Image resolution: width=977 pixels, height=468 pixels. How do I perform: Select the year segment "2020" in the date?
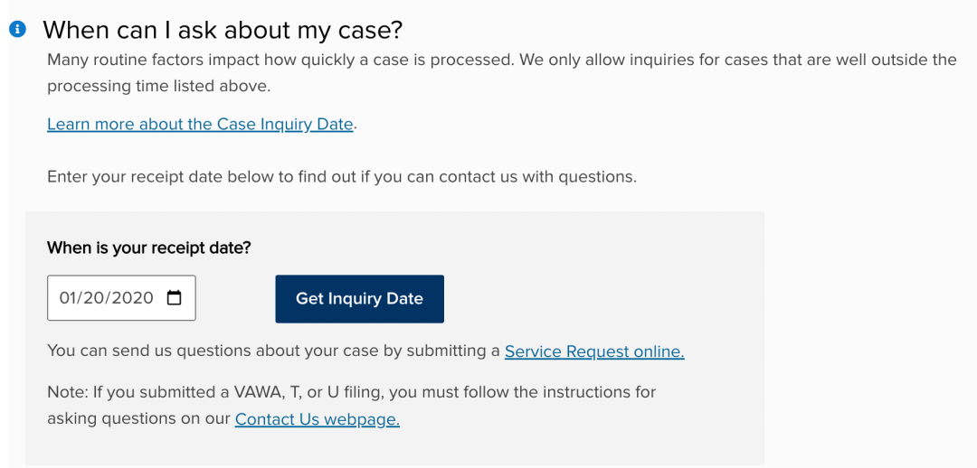[131, 298]
